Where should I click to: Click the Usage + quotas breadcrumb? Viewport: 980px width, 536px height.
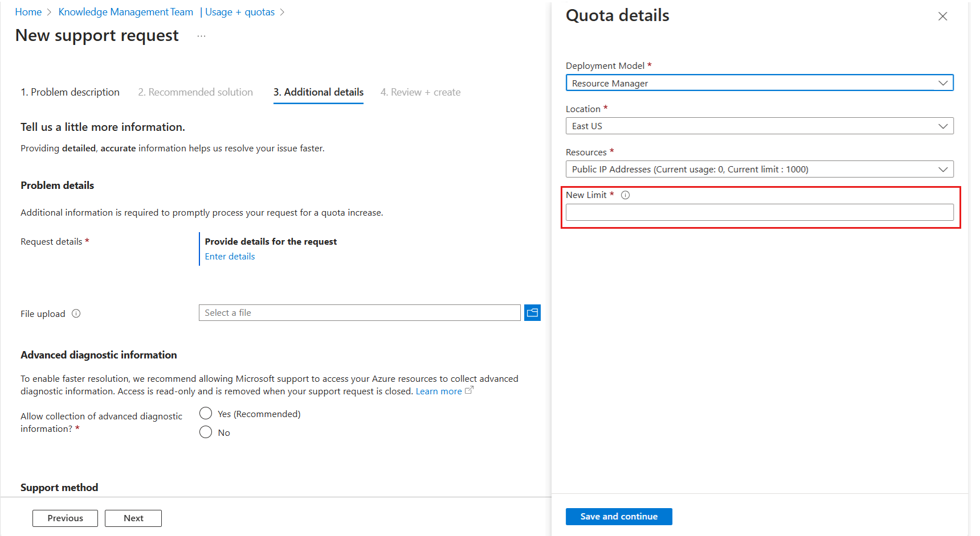(x=240, y=12)
